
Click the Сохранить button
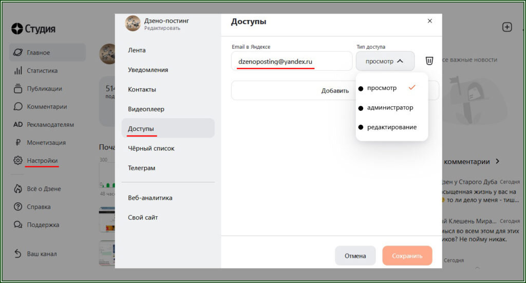pos(407,256)
